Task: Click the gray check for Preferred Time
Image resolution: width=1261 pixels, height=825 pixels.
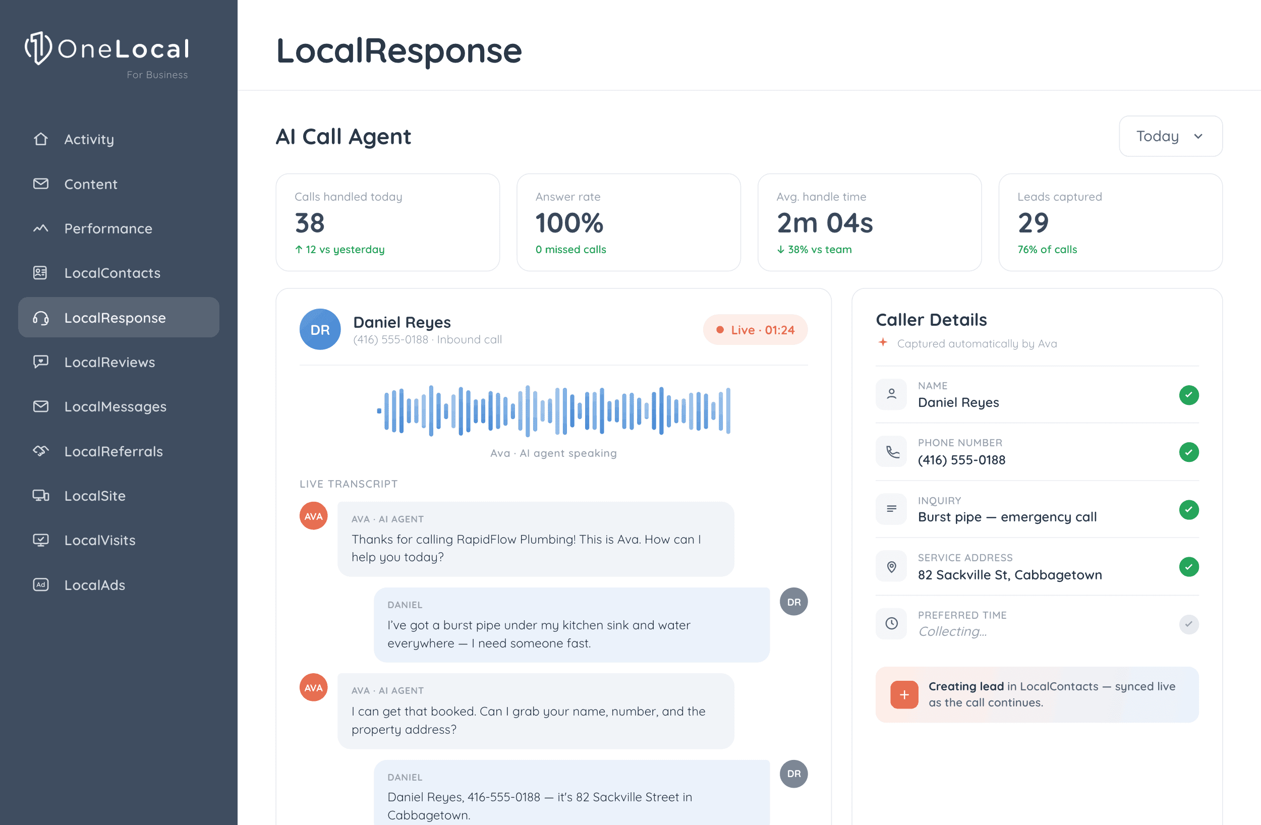Action: tap(1189, 624)
